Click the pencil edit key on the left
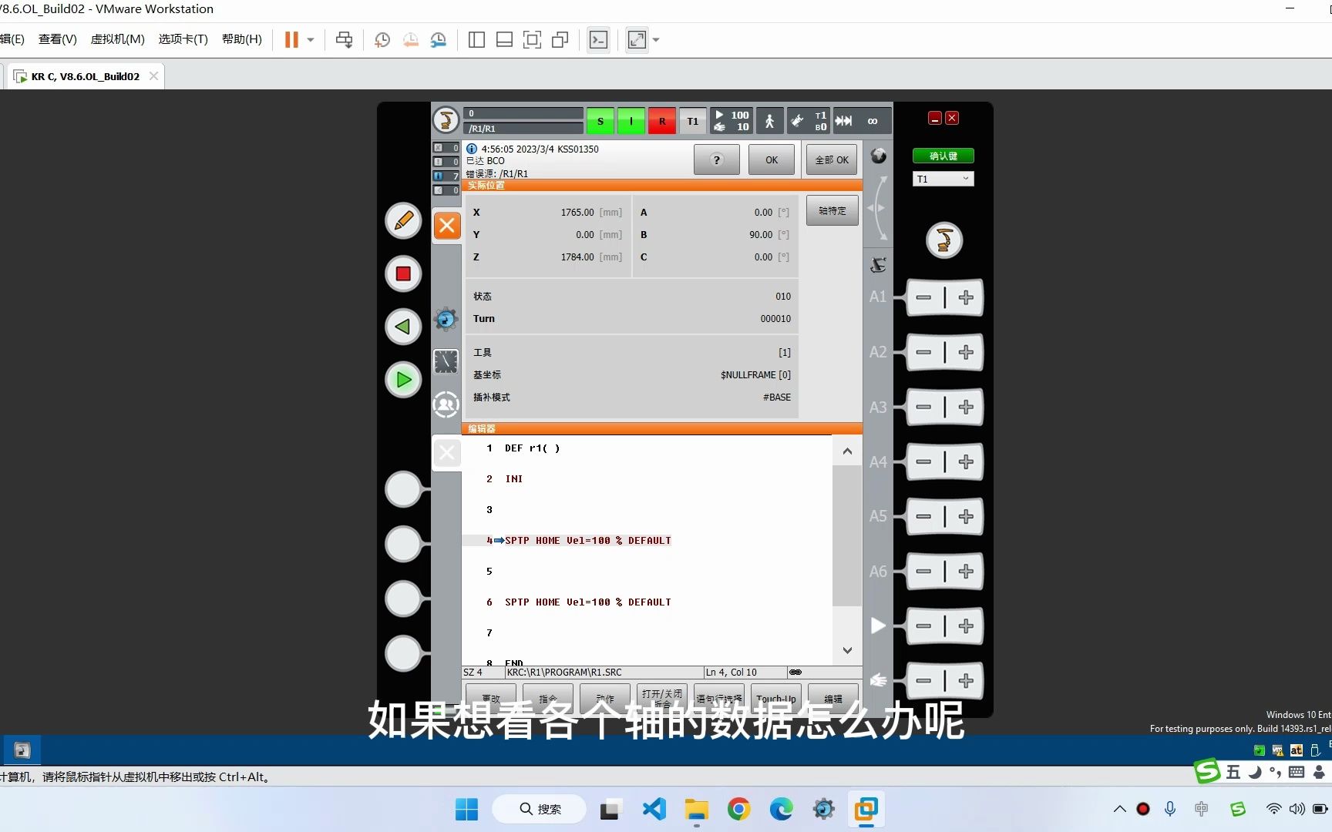1332x832 pixels. tap(403, 221)
